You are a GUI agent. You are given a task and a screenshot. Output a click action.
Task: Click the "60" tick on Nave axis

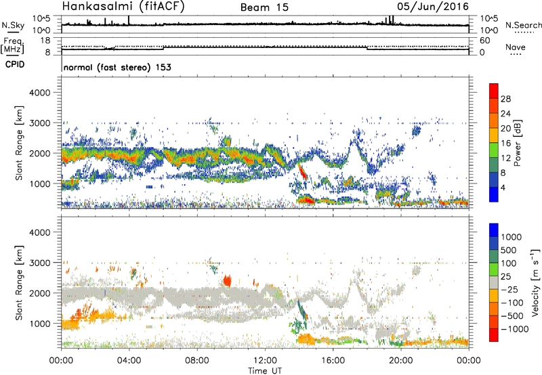pos(484,41)
